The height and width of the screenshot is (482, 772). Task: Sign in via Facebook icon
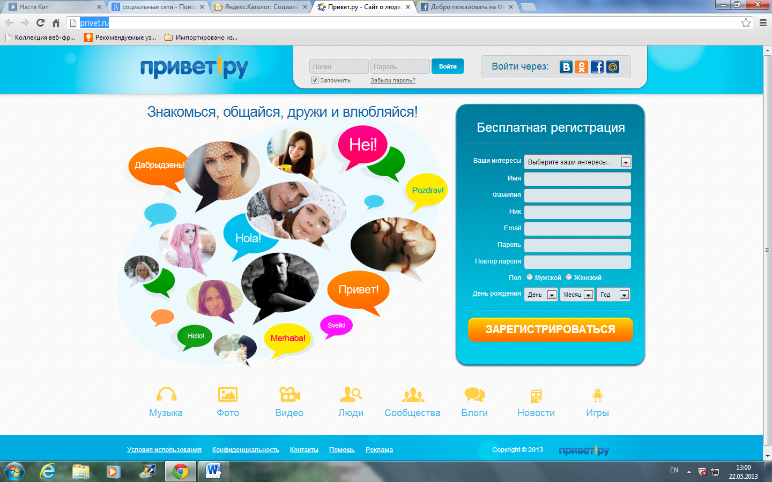(597, 67)
